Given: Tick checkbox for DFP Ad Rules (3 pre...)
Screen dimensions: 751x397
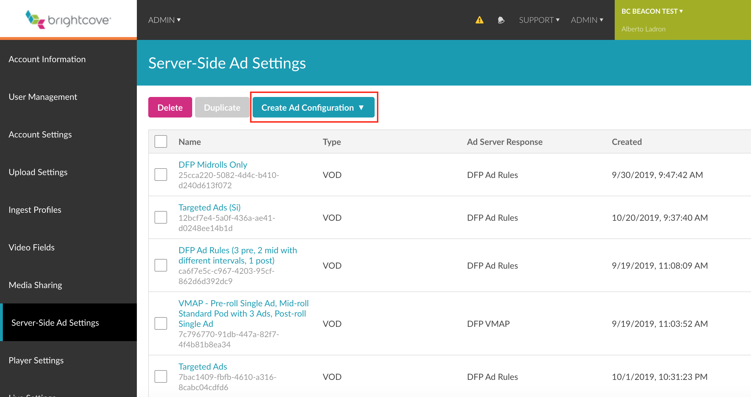Looking at the screenshot, I should tap(161, 265).
